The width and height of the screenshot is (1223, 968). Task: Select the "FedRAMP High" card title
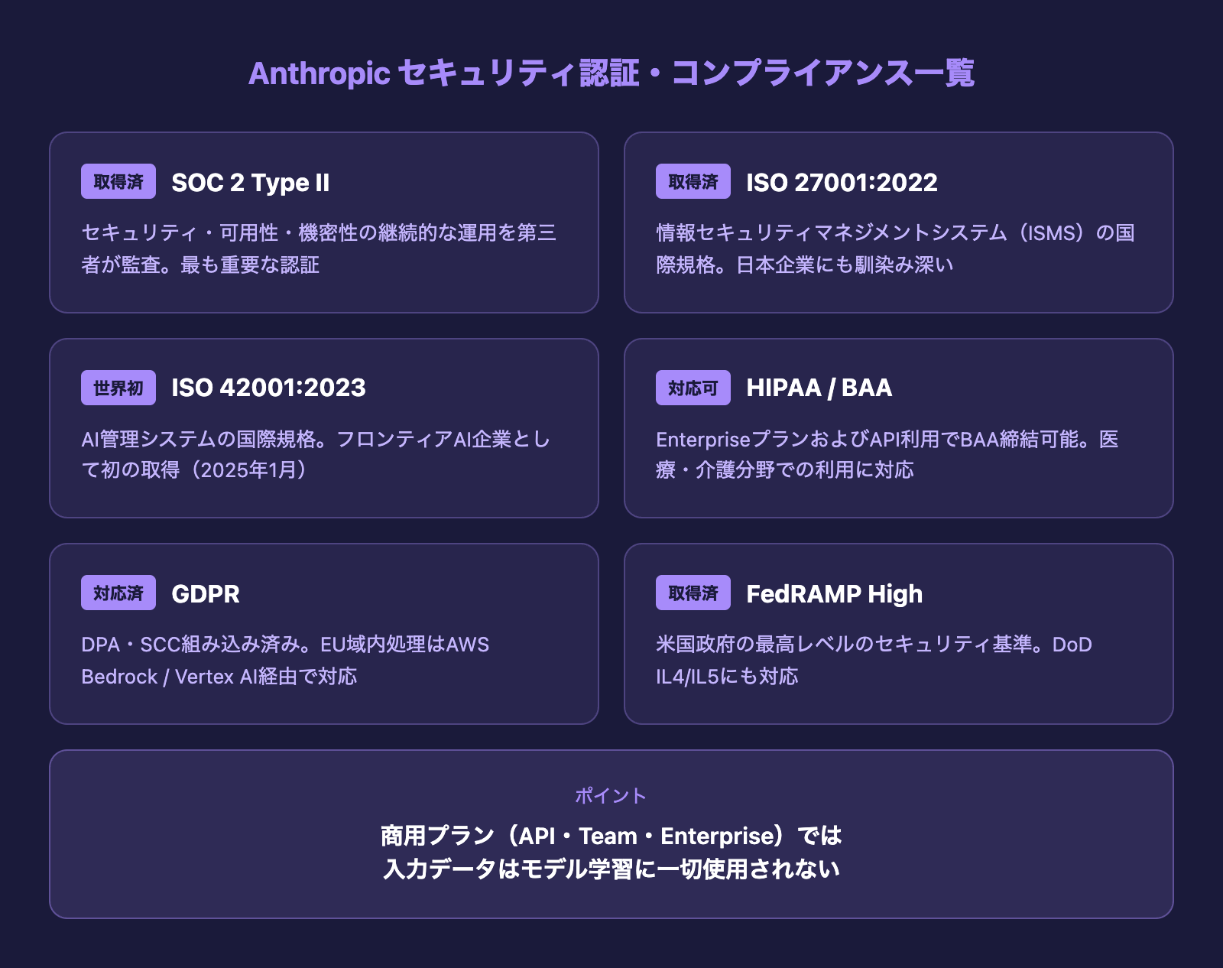[x=834, y=593]
